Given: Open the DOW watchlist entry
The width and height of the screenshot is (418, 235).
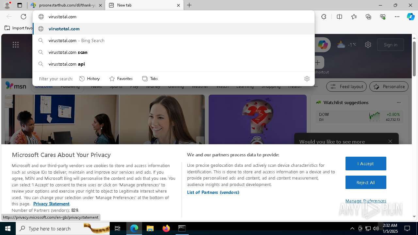Looking at the screenshot, I should click(359, 117).
